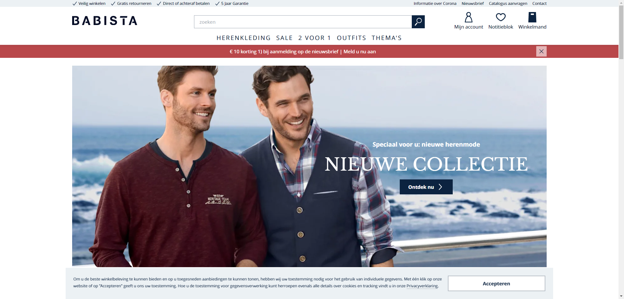This screenshot has width=624, height=299.
Task: Open the Sale menu item
Action: [x=284, y=38]
